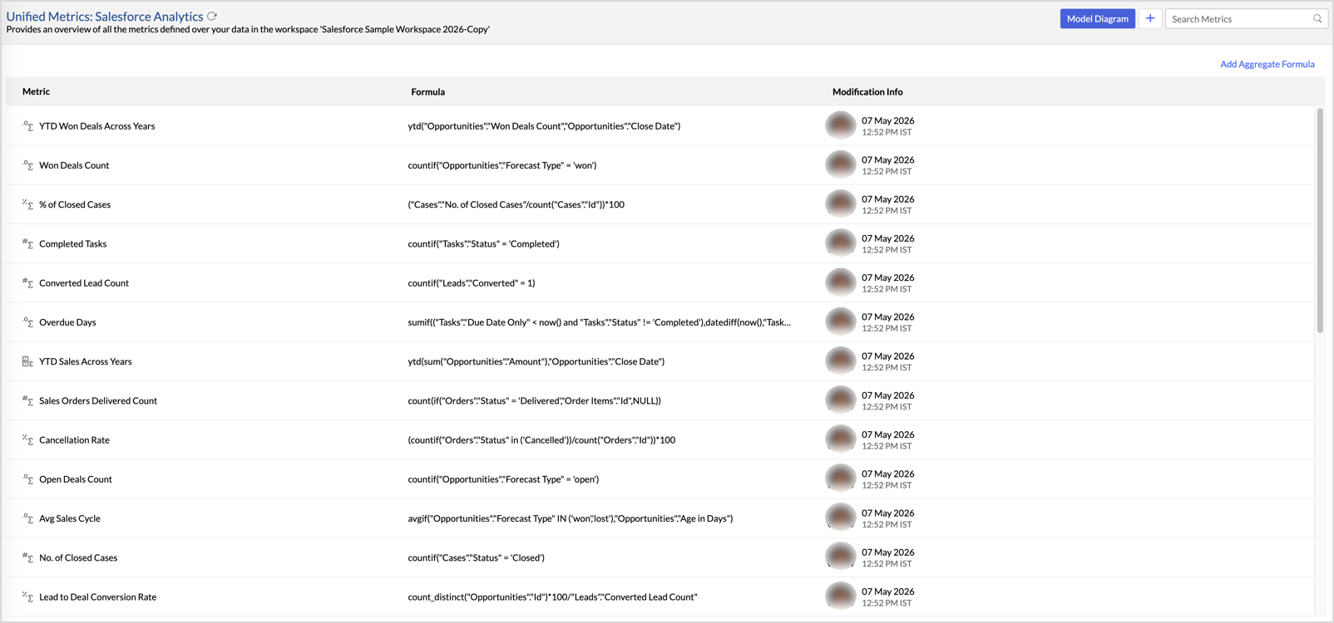Image resolution: width=1334 pixels, height=623 pixels.
Task: Click the number icon for Completed Tasks
Action: 27,243
